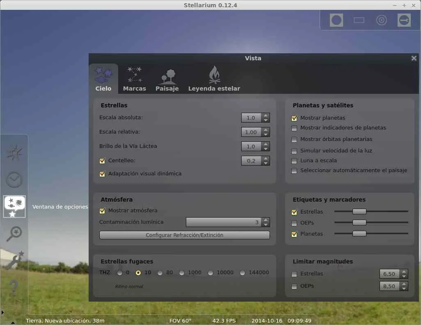Click the Centelleo 0,2 value field
The height and width of the screenshot is (325, 421).
[x=252, y=161]
